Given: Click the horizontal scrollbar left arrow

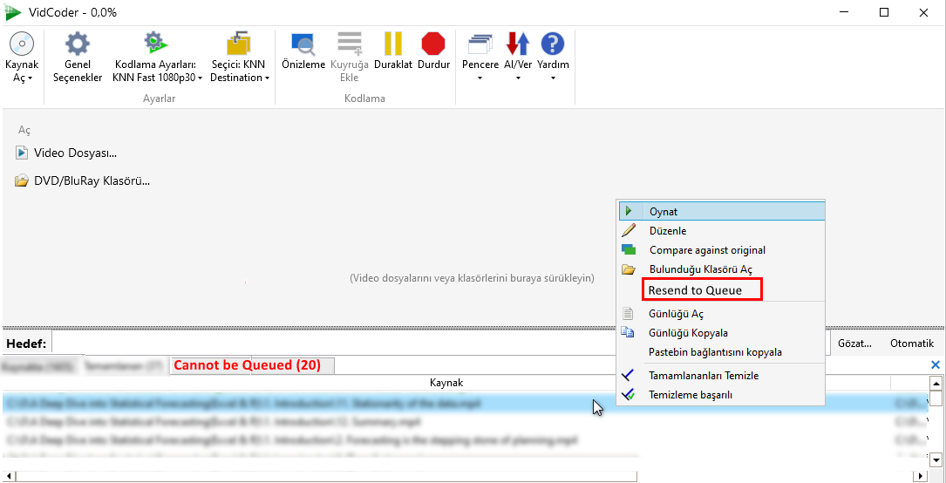Looking at the screenshot, I should pyautogui.click(x=9, y=476).
